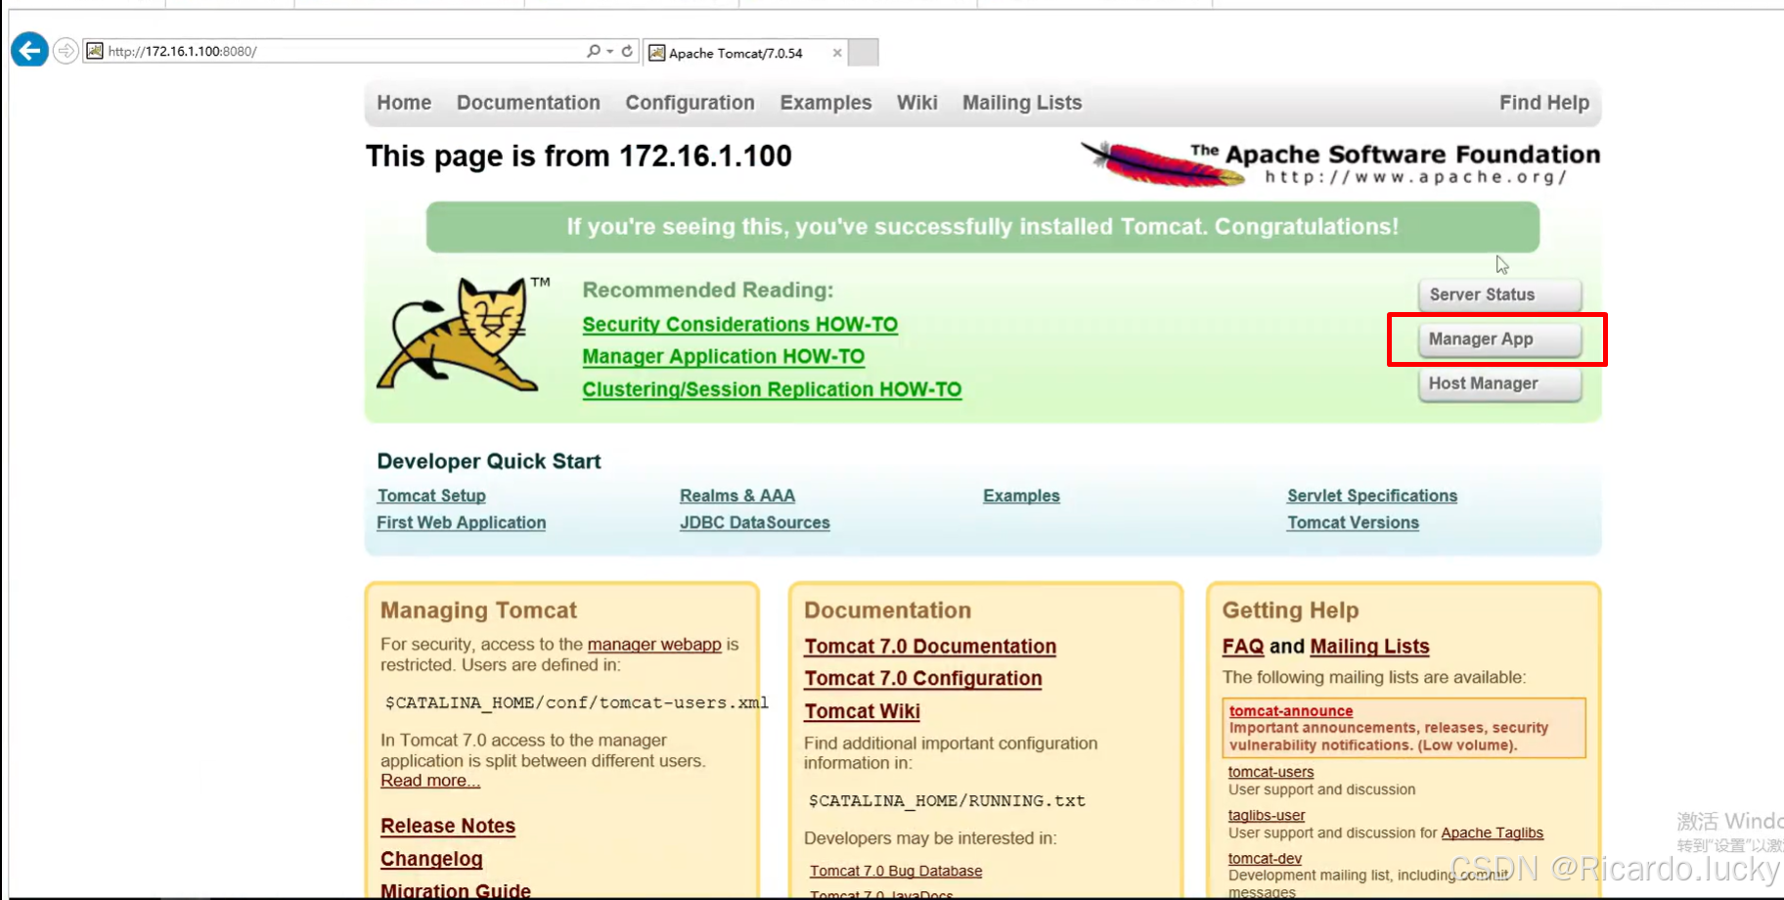Click the green Tomcat congratulations banner

983,227
